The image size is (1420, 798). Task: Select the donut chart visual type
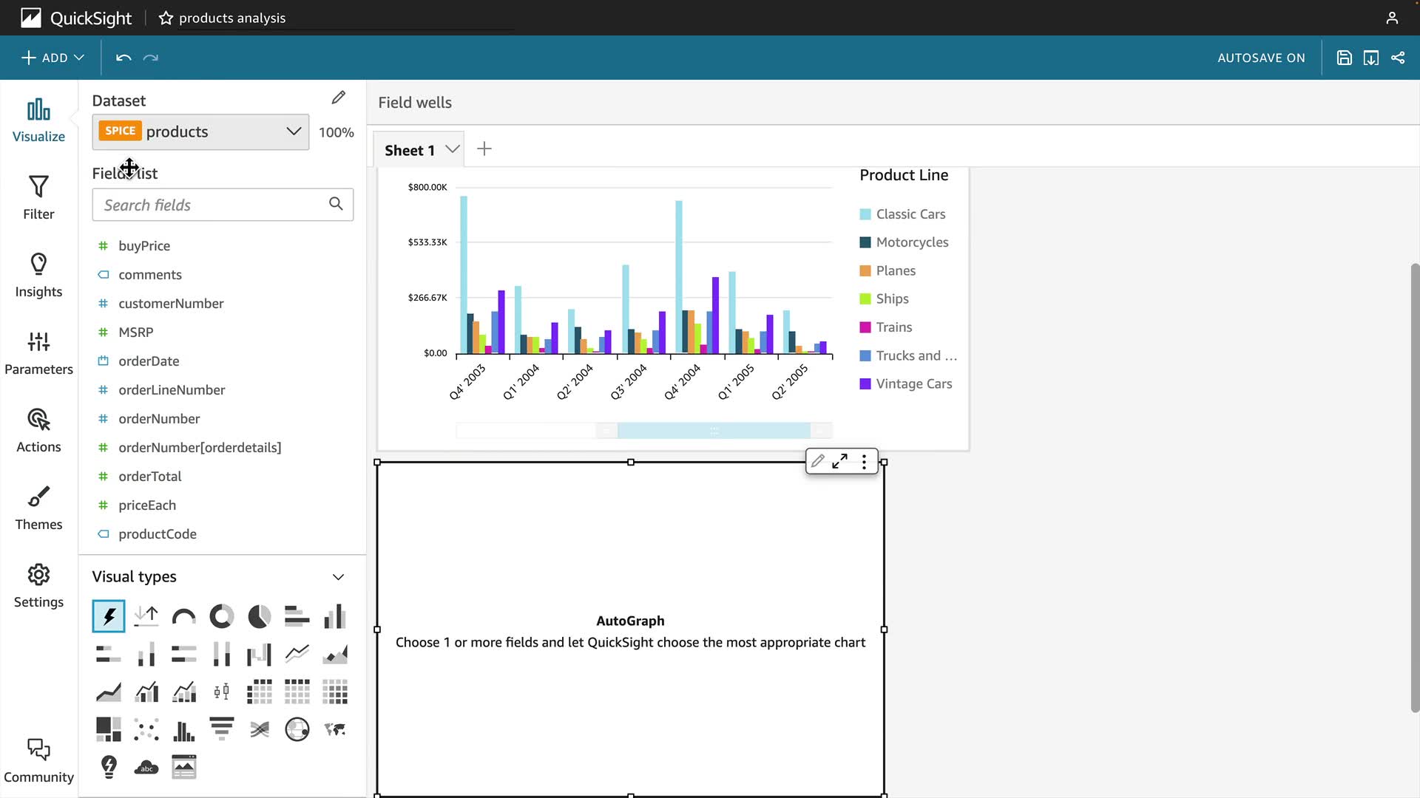(x=221, y=616)
